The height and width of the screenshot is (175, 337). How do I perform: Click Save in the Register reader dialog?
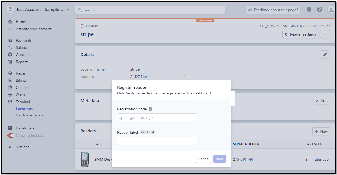tap(220, 159)
